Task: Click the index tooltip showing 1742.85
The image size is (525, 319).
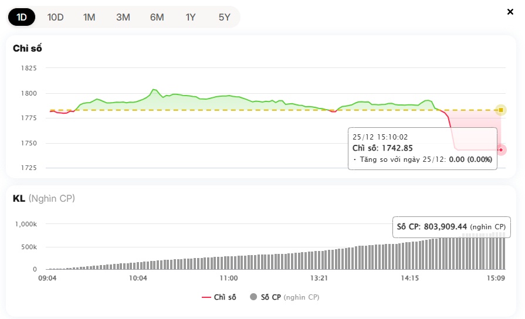Action: pyautogui.click(x=422, y=148)
